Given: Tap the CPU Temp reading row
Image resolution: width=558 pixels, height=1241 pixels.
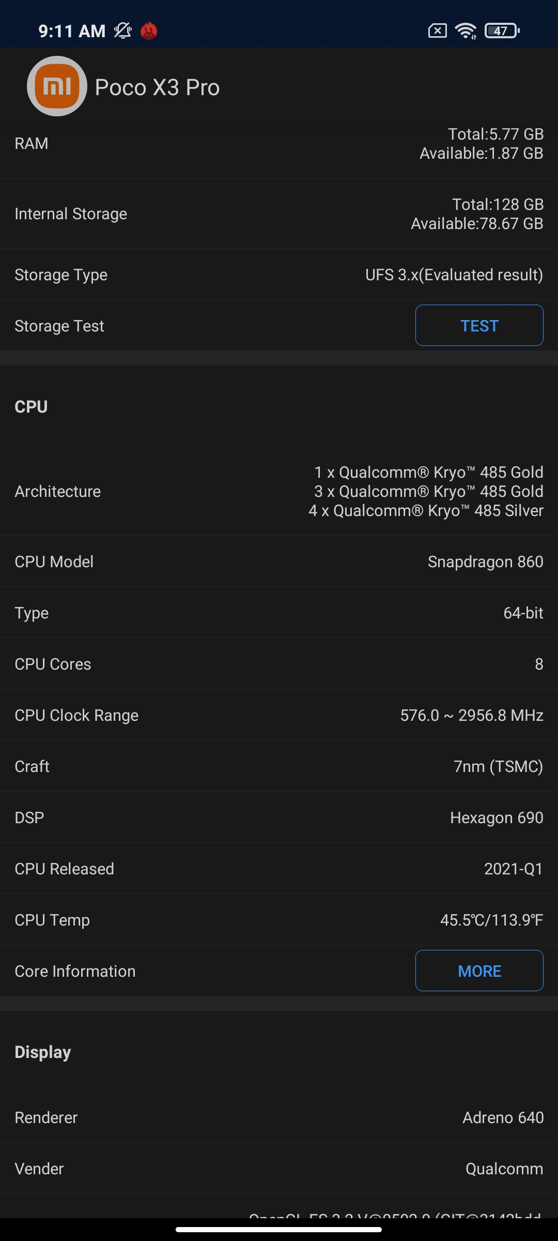Looking at the screenshot, I should pos(279,920).
